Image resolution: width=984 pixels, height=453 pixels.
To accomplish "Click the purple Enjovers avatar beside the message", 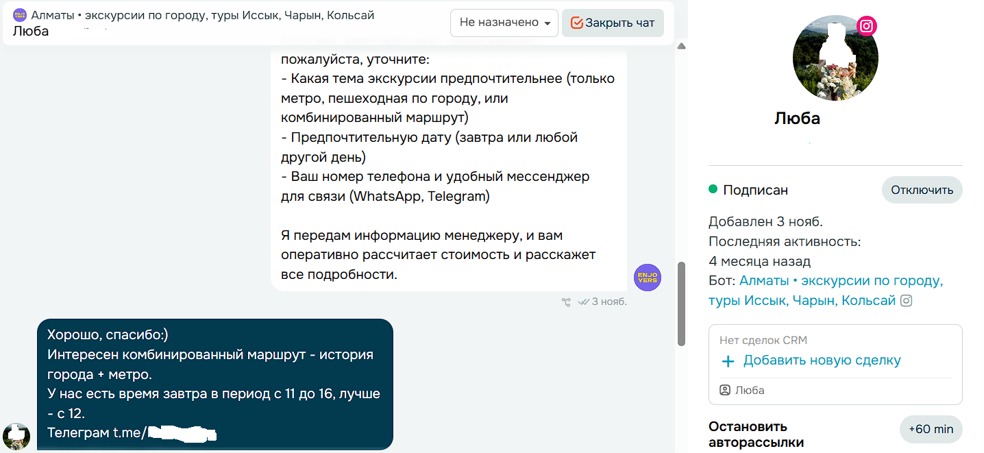I will (647, 278).
